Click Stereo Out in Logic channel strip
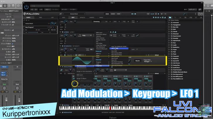The height and width of the screenshot is (119, 213). coord(4,79)
